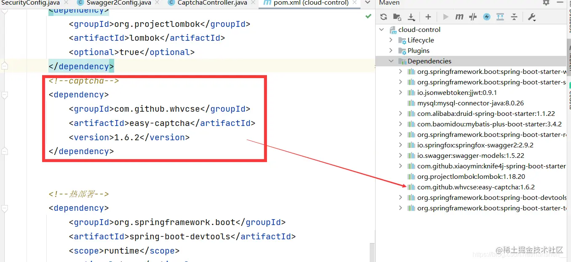Expand the Lifecycle node
Screen dimensions: 571x262
pos(391,40)
